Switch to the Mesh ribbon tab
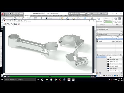Image resolution: width=124 pixels, height=93 pixels. [22, 16]
